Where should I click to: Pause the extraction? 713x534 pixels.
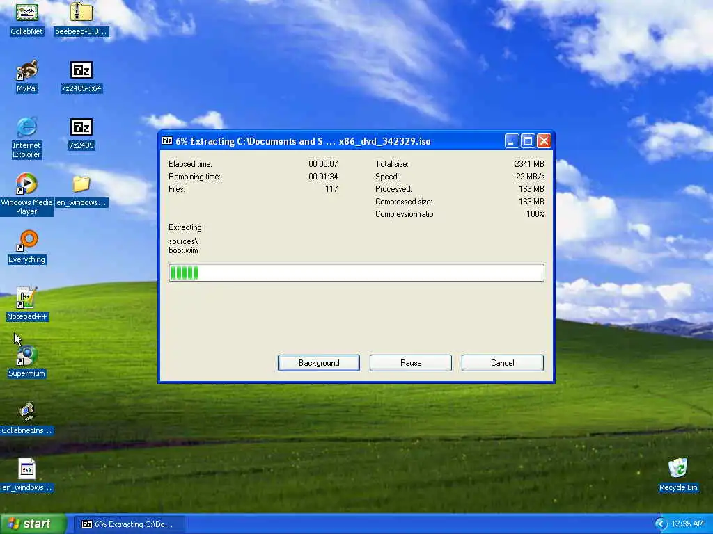[411, 363]
